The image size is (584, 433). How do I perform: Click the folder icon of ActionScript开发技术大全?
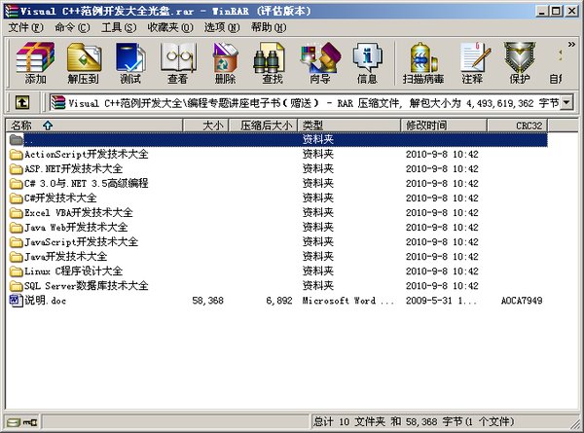point(16,154)
